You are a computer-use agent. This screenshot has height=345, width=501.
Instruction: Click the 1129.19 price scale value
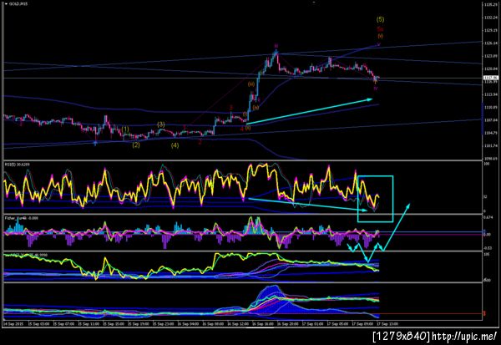click(489, 30)
